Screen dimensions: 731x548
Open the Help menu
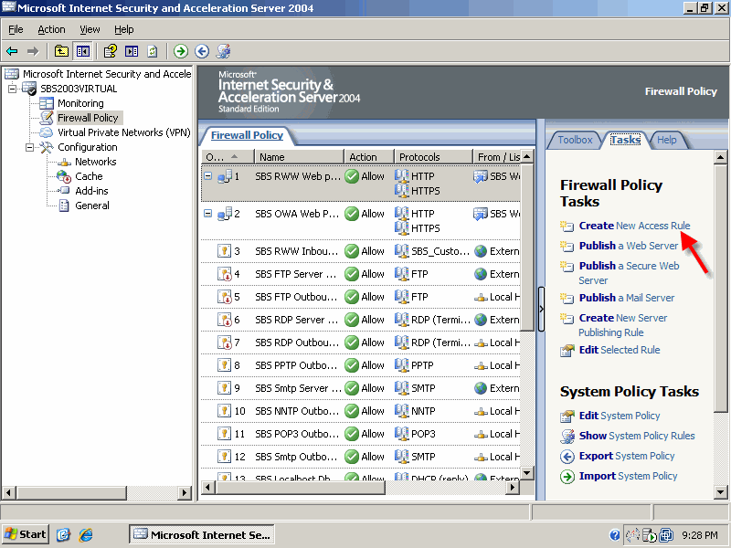[124, 29]
